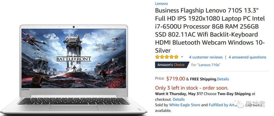Open the 4 customer reviews link
The height and width of the screenshot is (116, 274).
206,57
